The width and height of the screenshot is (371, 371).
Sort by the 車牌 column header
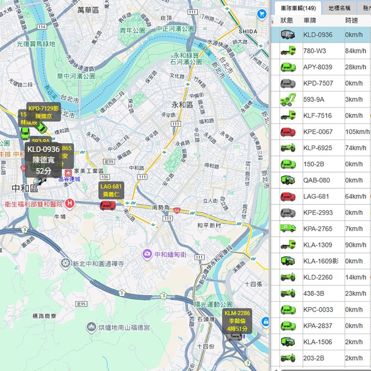pyautogui.click(x=310, y=20)
